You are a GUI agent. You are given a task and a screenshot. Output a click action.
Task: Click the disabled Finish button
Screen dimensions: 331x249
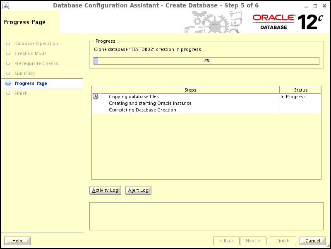point(283,241)
